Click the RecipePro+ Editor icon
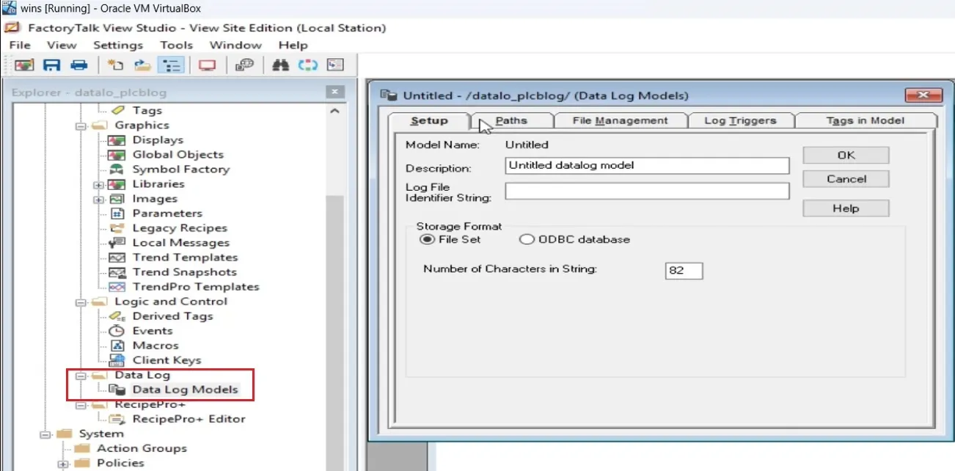 pos(117,419)
